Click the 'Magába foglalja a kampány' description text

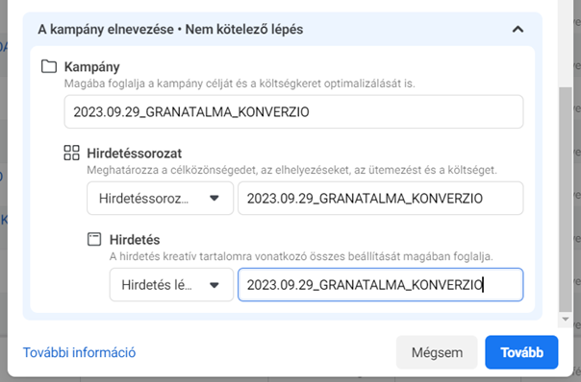click(x=240, y=84)
